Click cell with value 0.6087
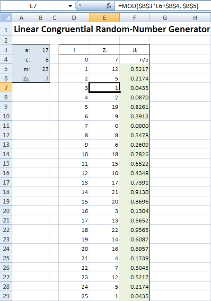This screenshot has width=211, height=301. (135, 239)
